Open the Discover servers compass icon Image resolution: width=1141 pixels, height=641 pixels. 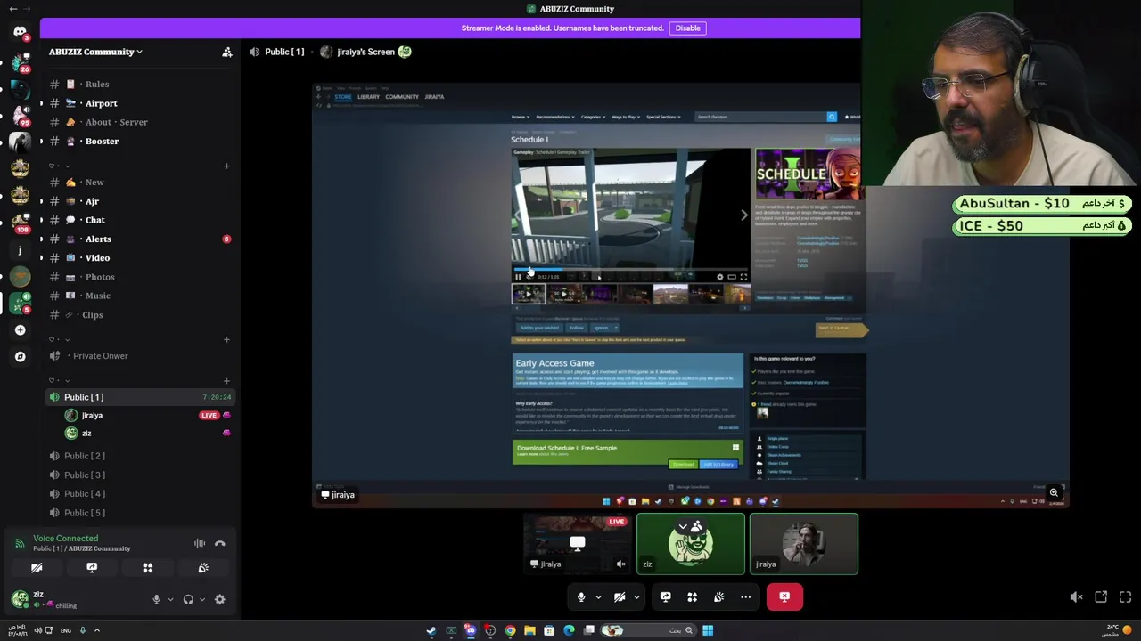[x=20, y=357]
